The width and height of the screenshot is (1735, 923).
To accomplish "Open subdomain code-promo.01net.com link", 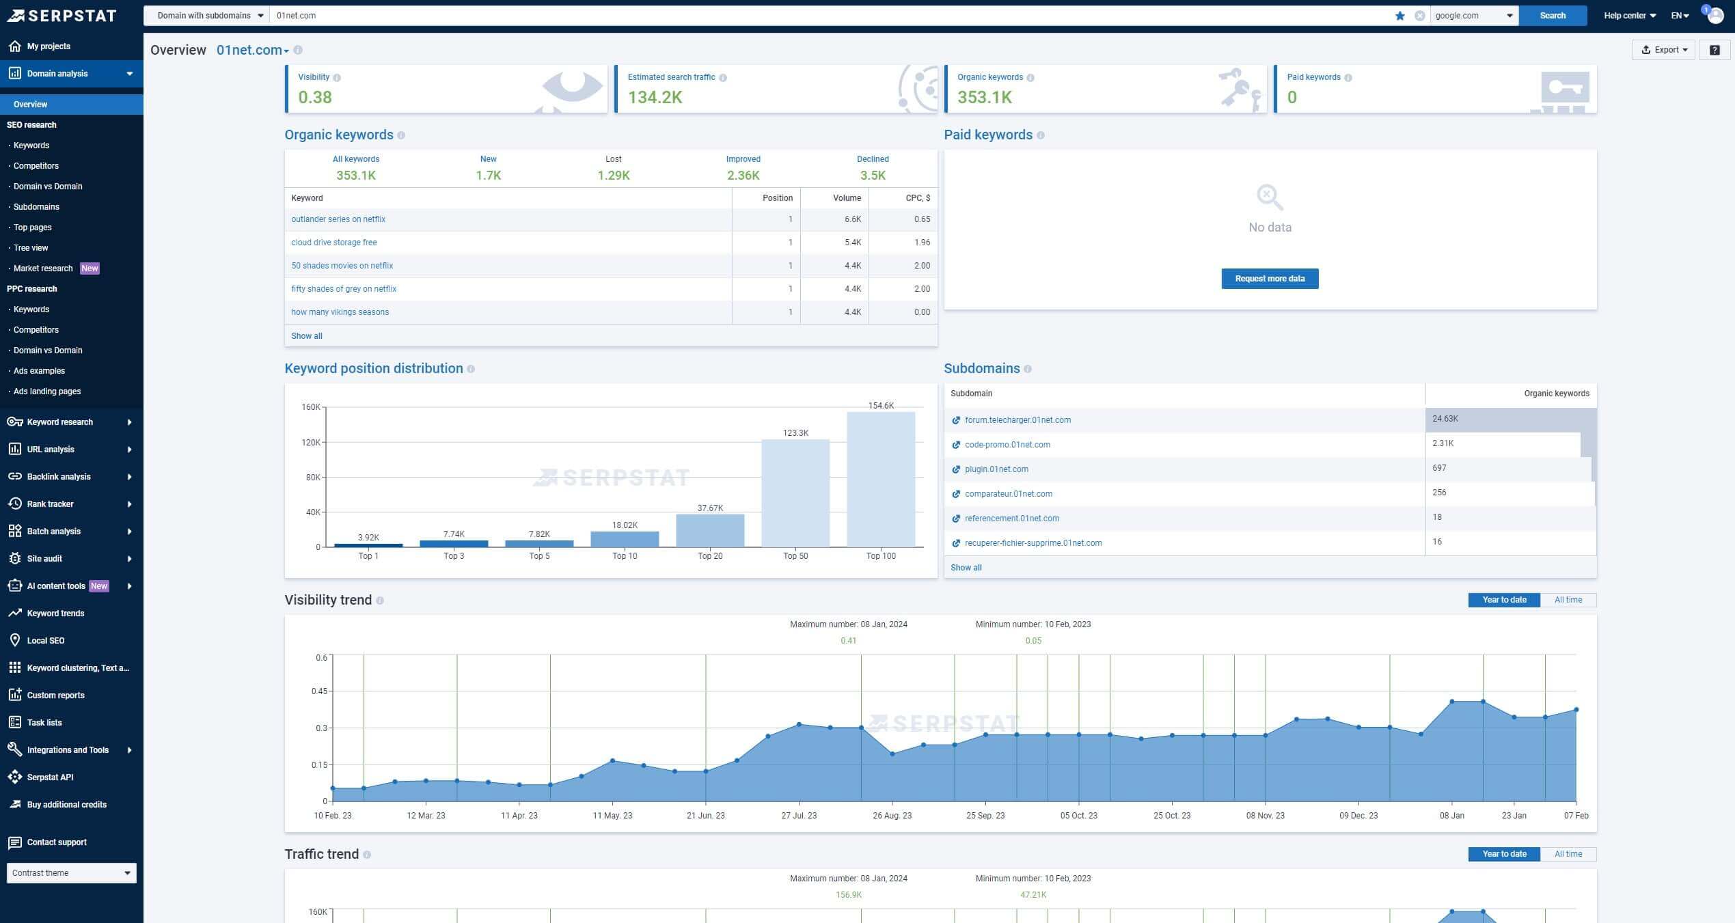I will [x=1007, y=445].
